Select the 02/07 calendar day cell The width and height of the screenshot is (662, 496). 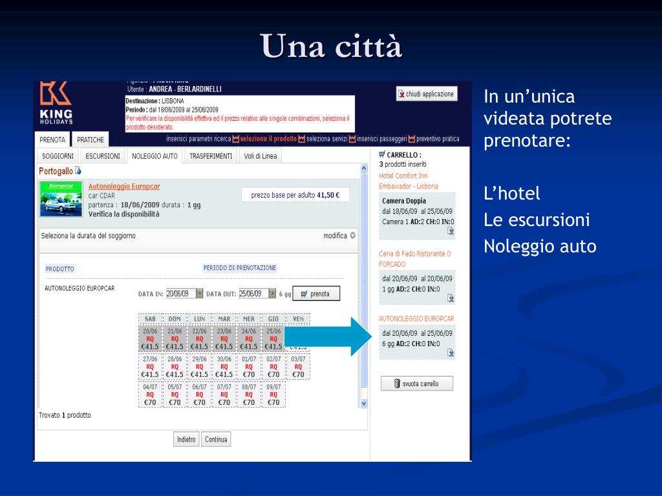(273, 367)
